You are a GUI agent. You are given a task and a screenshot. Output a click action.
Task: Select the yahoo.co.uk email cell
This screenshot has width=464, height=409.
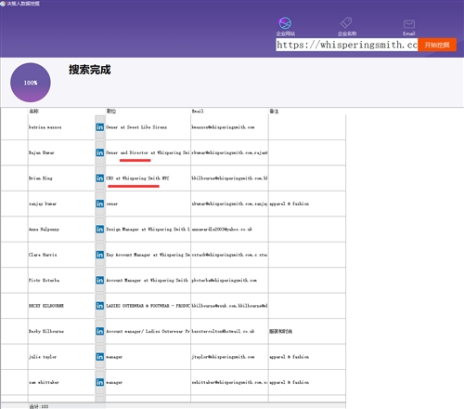[229, 230]
